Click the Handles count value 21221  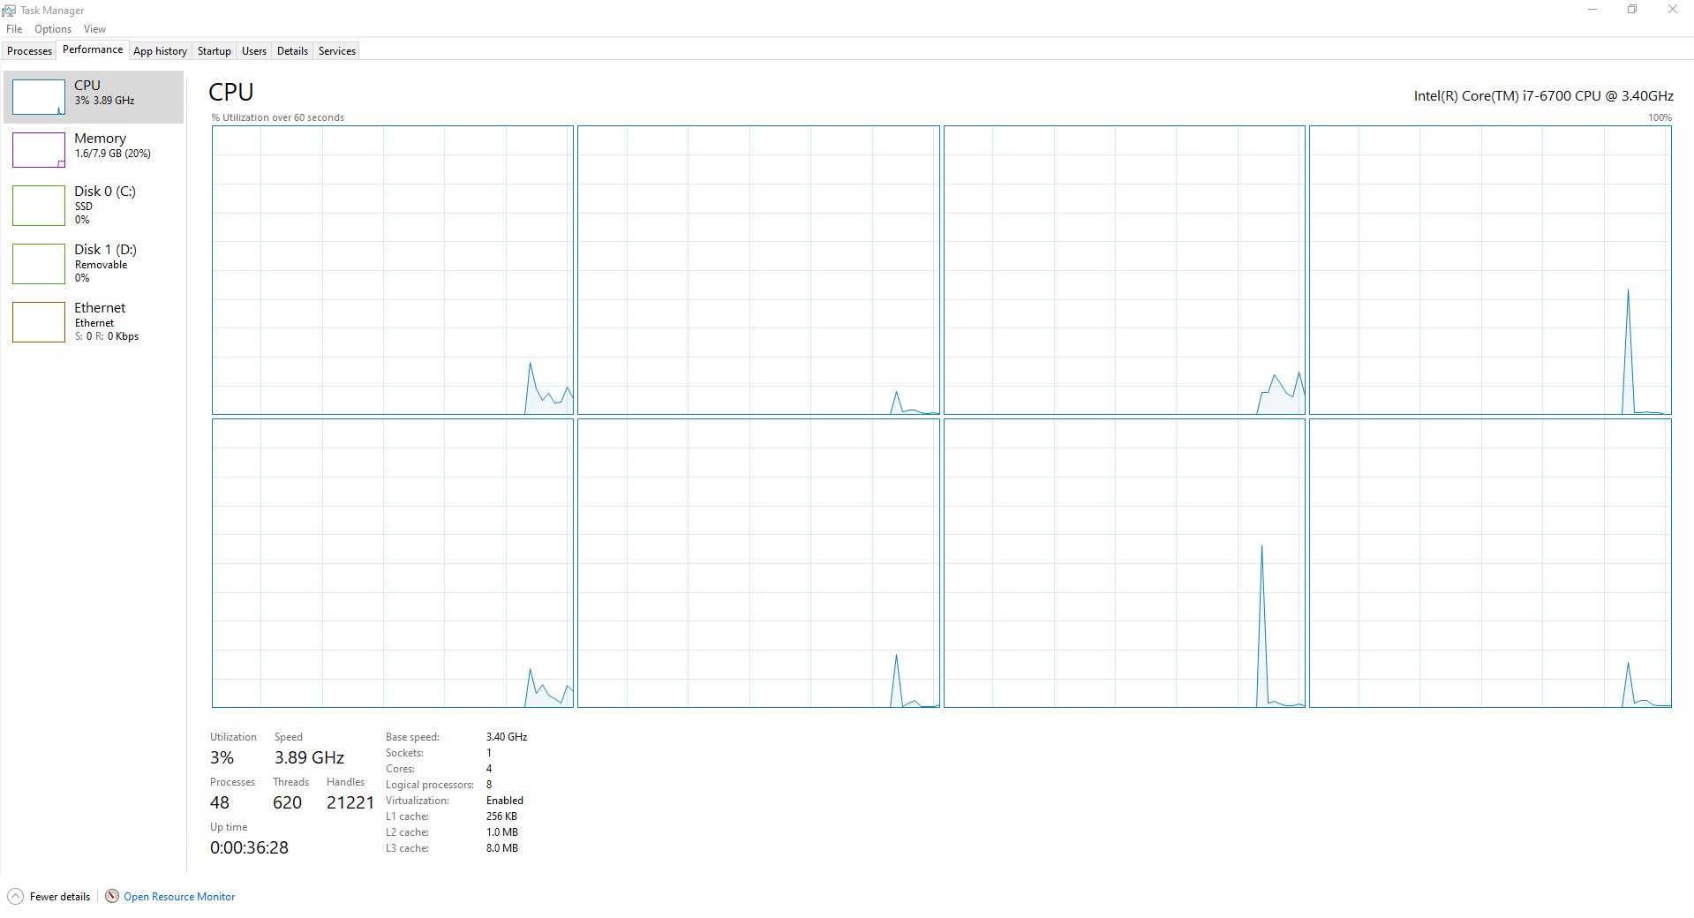coord(350,803)
